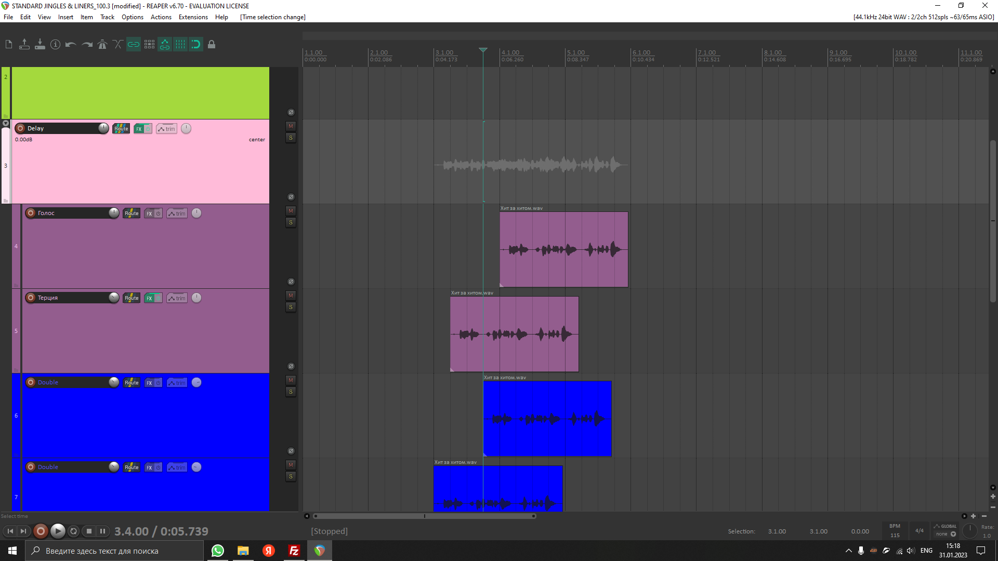Open project settings info icon

(56, 45)
